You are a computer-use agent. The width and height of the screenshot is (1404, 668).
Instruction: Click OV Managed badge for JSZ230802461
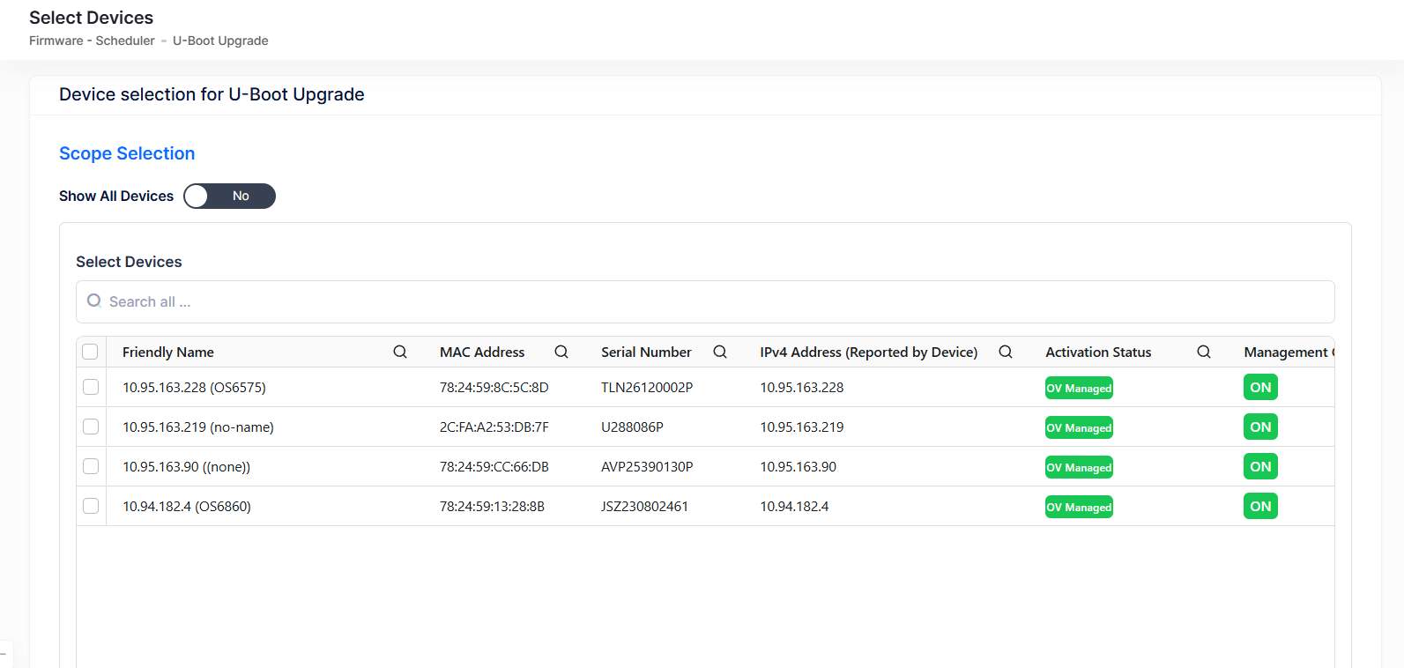tap(1079, 507)
